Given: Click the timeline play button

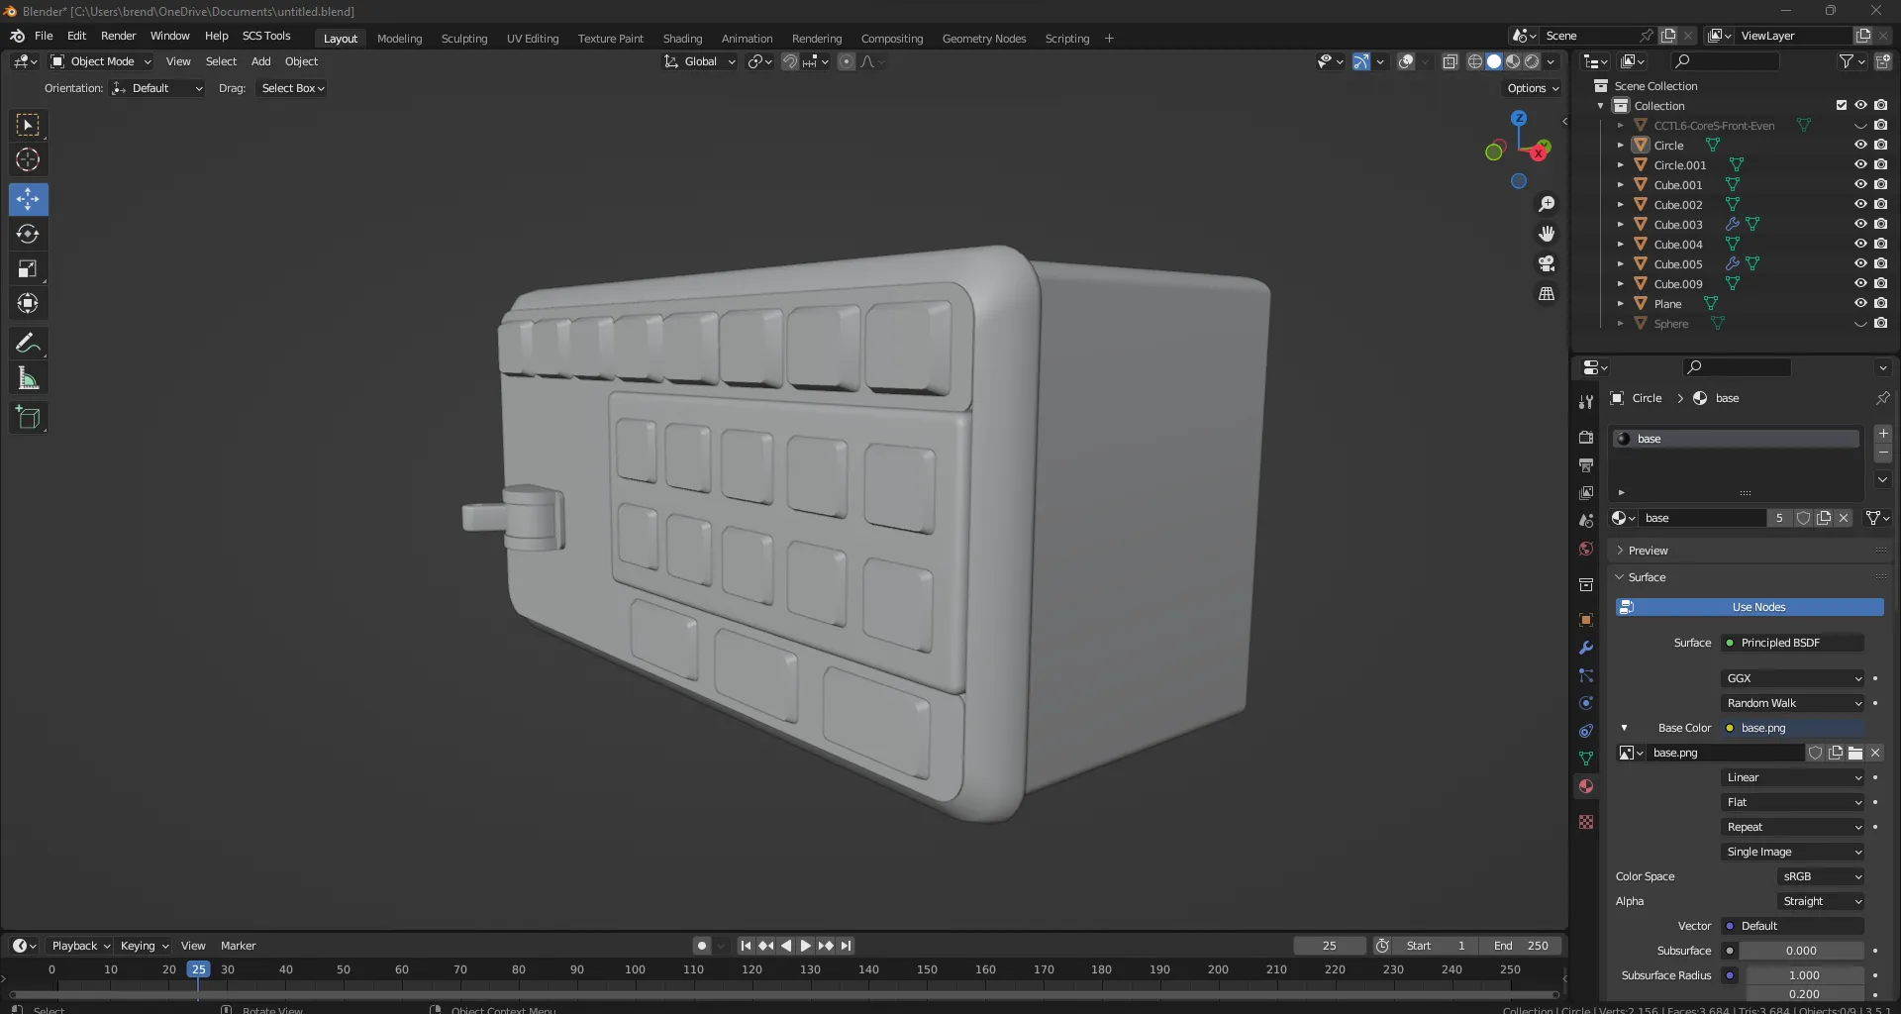Looking at the screenshot, I should [805, 946].
